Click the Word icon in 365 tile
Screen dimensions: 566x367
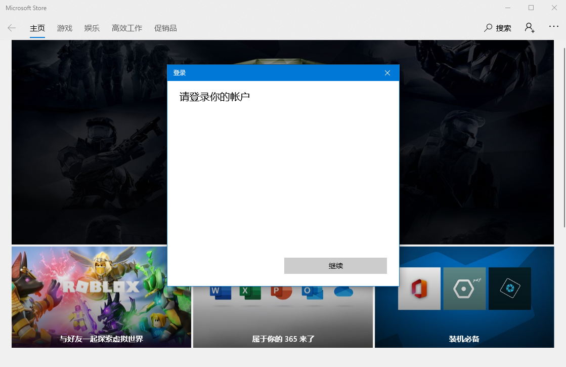coord(220,293)
